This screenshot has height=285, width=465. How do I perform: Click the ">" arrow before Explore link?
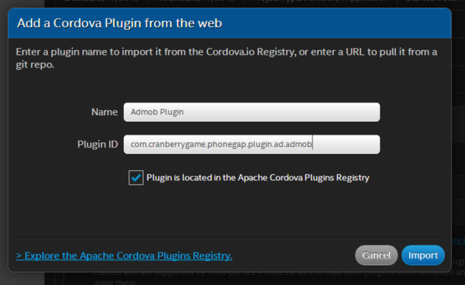(18, 256)
